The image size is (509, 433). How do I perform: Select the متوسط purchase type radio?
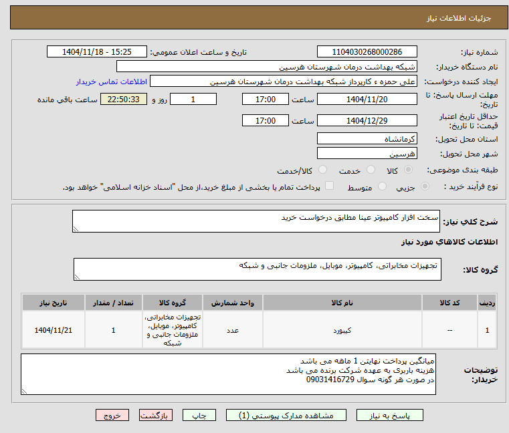[x=382, y=186]
